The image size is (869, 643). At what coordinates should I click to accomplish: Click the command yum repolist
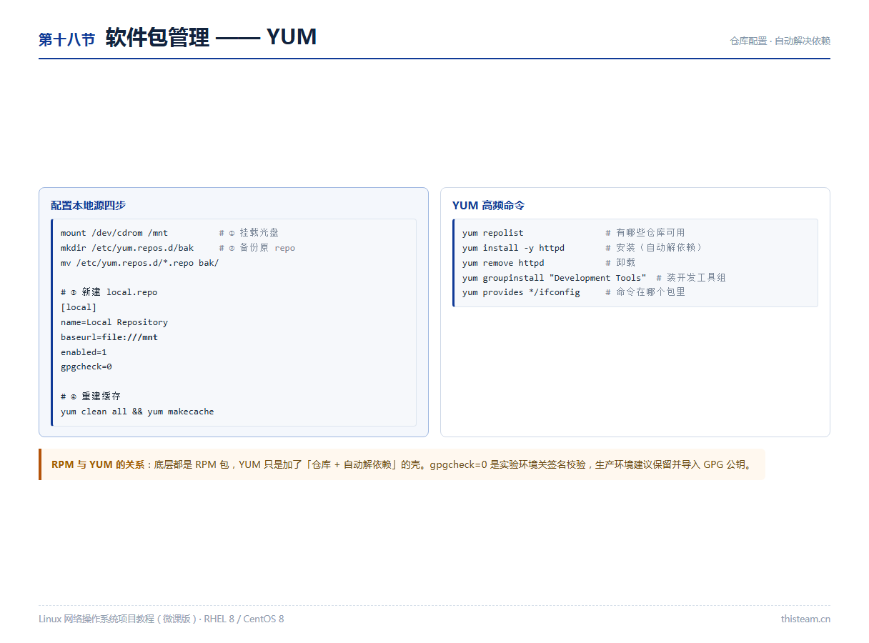click(x=493, y=233)
